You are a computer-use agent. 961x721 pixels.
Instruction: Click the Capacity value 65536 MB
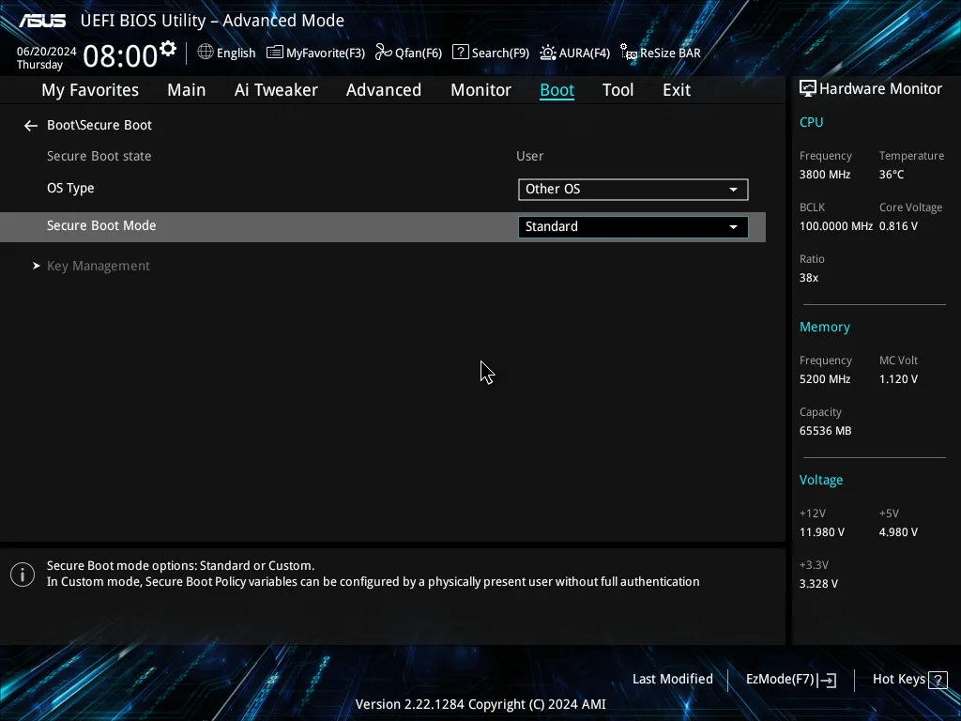(826, 431)
